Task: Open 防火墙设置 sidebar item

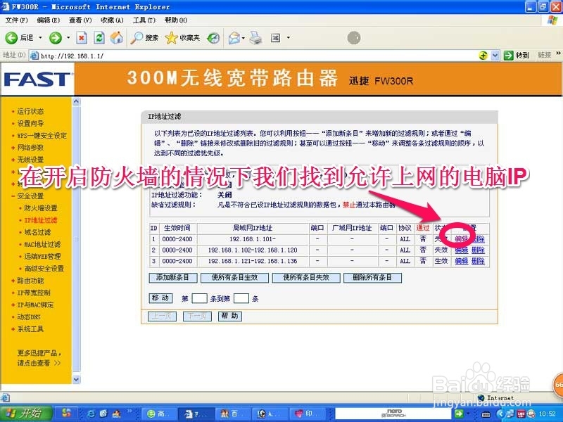Action: 41,208
